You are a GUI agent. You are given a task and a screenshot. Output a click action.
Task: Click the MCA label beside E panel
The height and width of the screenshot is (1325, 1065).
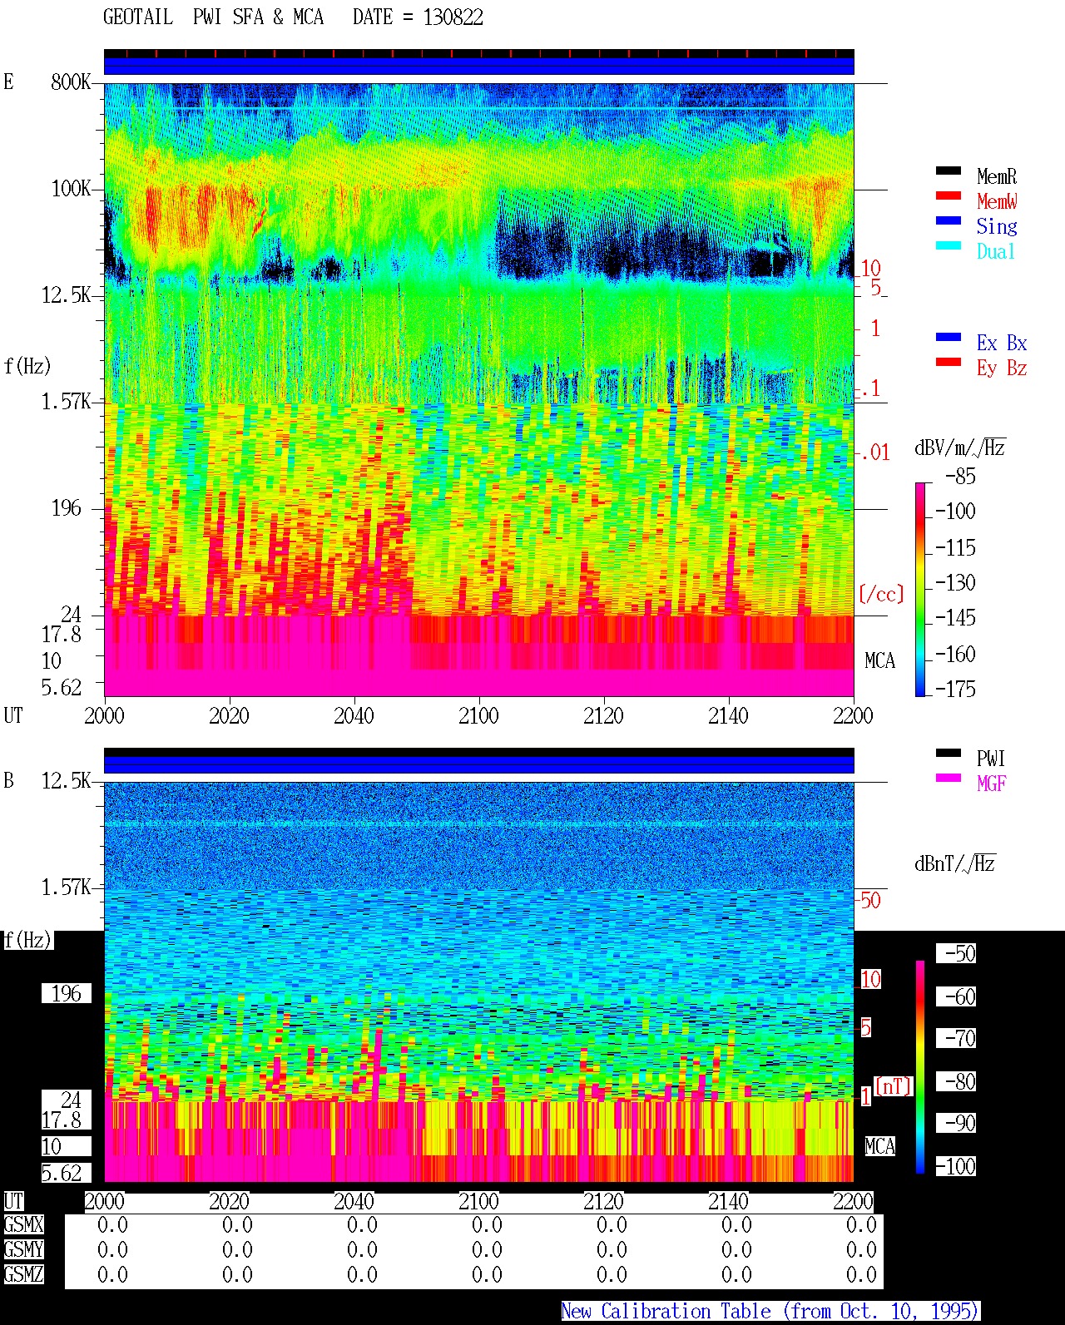pyautogui.click(x=879, y=661)
